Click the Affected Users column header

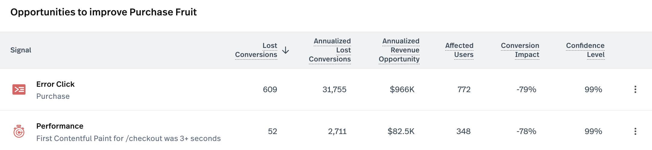[x=459, y=50]
